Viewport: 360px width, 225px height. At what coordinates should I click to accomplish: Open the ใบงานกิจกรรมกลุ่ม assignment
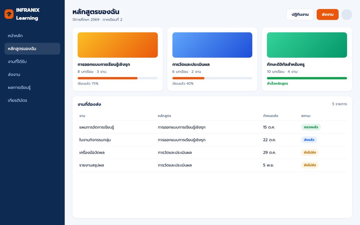(95, 140)
